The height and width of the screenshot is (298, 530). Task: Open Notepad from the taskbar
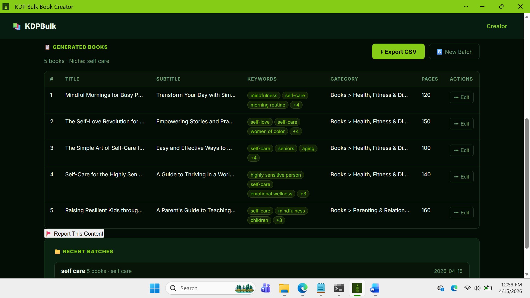320,288
